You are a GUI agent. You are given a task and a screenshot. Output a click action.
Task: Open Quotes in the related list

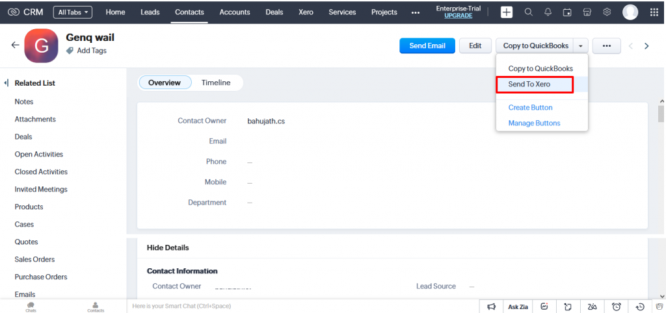[26, 242]
